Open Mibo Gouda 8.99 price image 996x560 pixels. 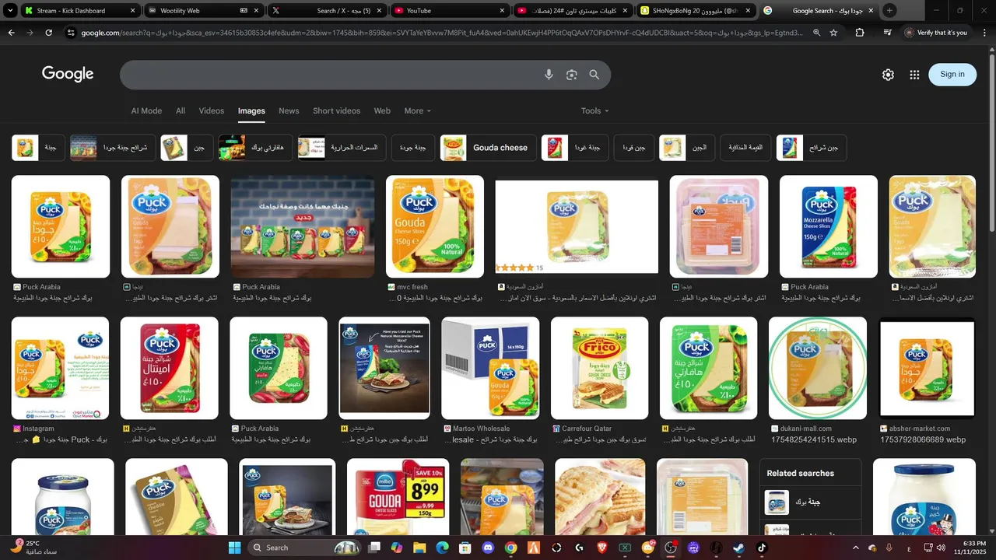tap(398, 496)
